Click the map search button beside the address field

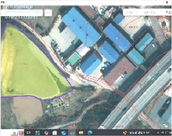pos(48,13)
